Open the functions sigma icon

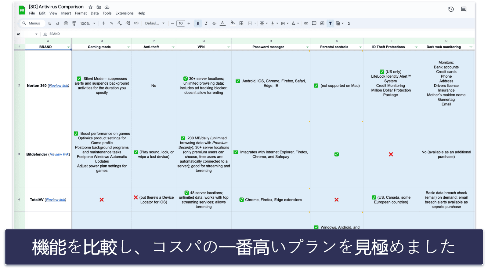click(349, 23)
